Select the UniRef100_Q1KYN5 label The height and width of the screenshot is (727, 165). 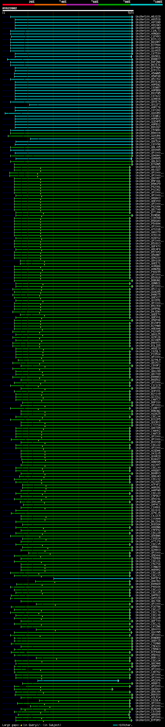(x=148, y=632)
